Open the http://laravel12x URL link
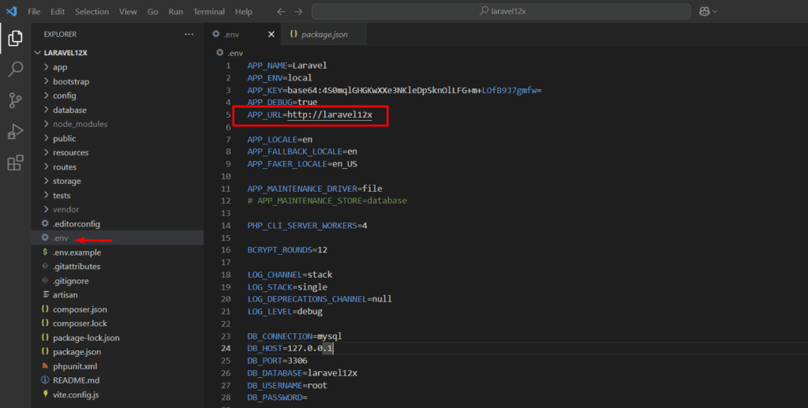This screenshot has width=808, height=408. click(x=329, y=114)
